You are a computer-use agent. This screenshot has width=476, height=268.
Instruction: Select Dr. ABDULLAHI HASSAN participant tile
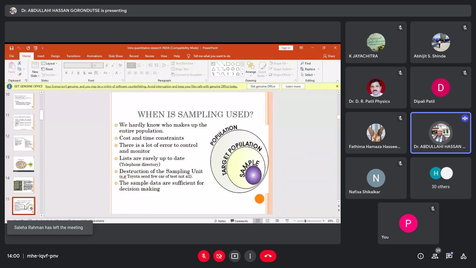coord(441,133)
